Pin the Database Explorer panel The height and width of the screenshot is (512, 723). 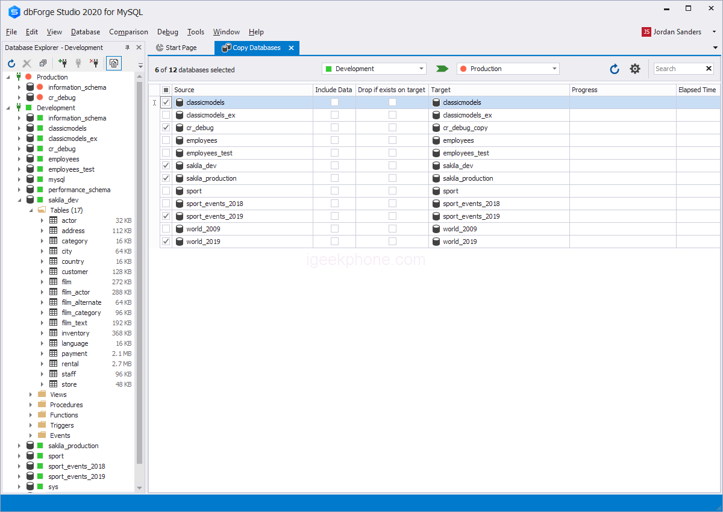pyautogui.click(x=127, y=48)
